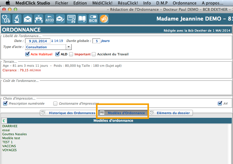Viewport: 233px width, 164px height.
Task: Open the Ordonnance menu
Action: 185,3
